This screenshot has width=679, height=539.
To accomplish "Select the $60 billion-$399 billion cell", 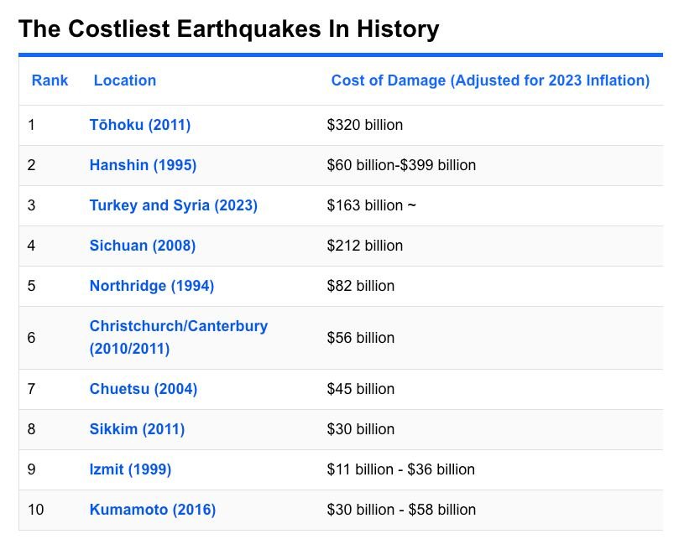I will (401, 165).
